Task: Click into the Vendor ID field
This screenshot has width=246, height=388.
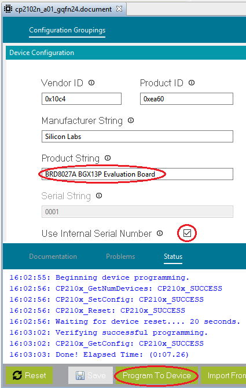Action: [x=82, y=98]
